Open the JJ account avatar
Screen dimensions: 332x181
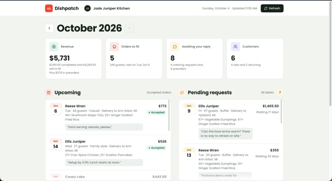pos(87,9)
